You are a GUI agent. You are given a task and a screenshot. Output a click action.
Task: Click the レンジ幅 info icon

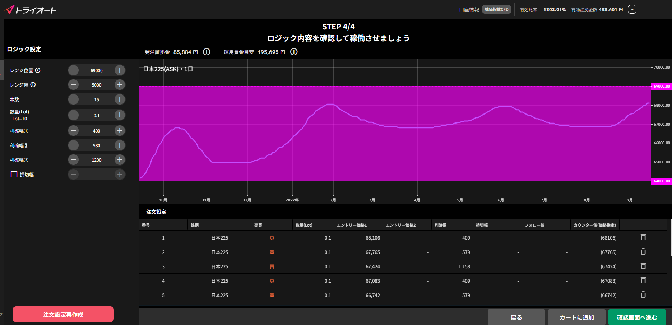[x=33, y=85]
